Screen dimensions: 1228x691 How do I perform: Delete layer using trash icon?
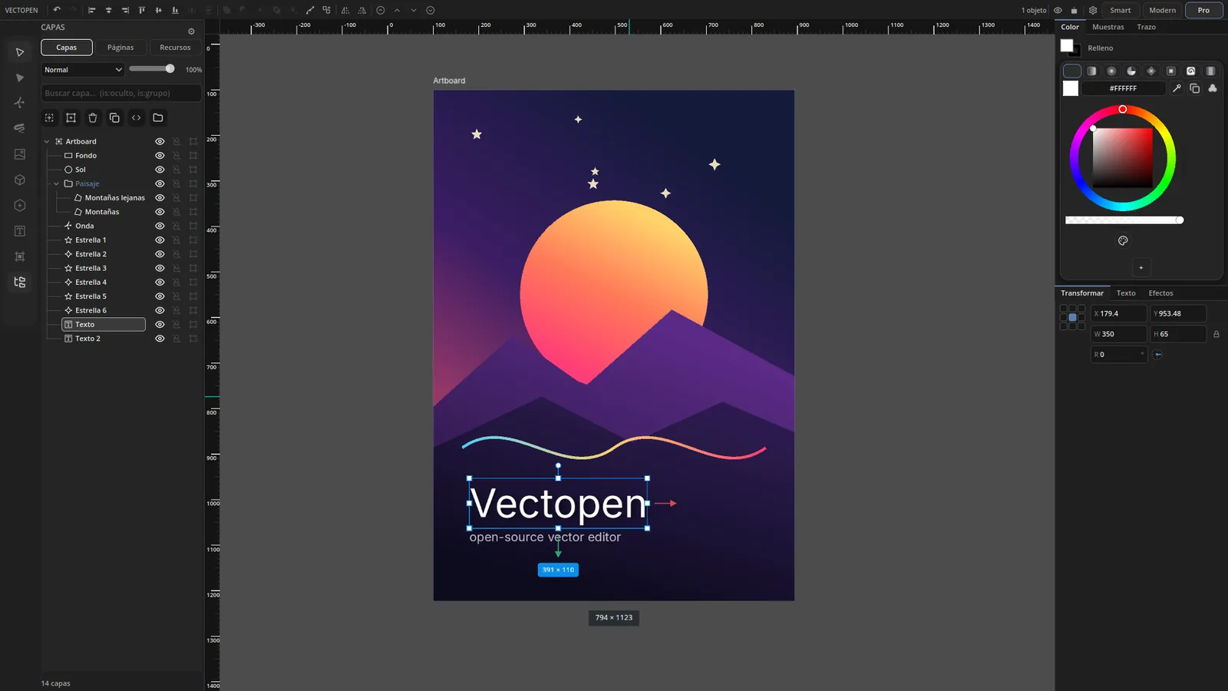click(x=93, y=117)
